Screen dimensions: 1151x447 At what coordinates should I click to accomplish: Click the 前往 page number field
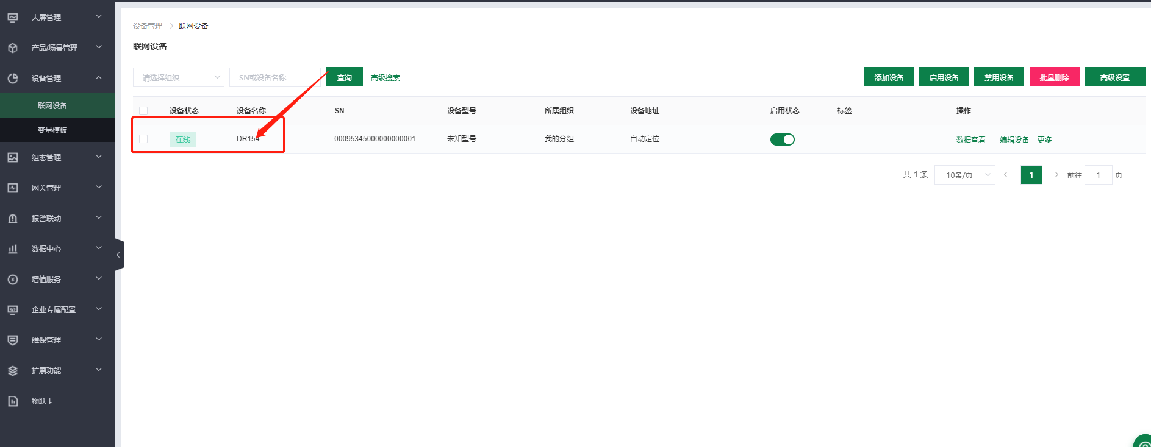pos(1099,175)
